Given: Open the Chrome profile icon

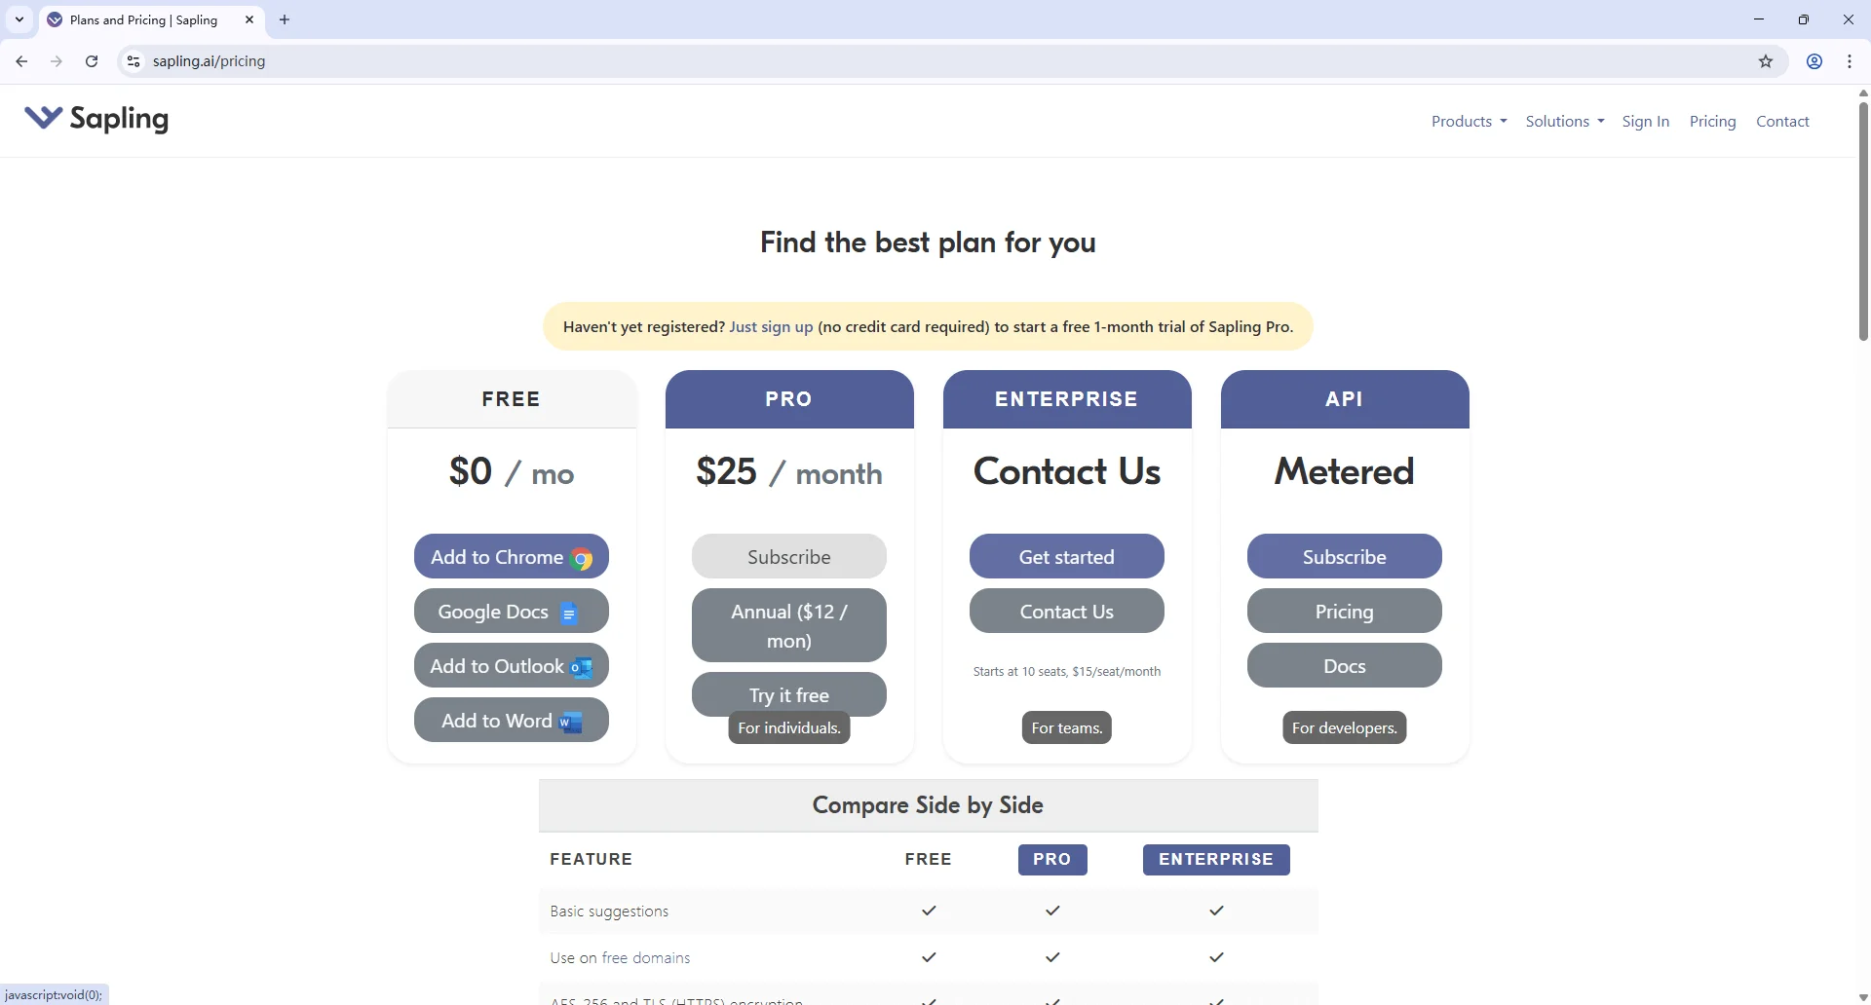Looking at the screenshot, I should tap(1814, 61).
